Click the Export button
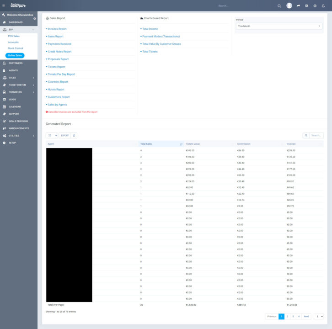 pyautogui.click(x=65, y=135)
